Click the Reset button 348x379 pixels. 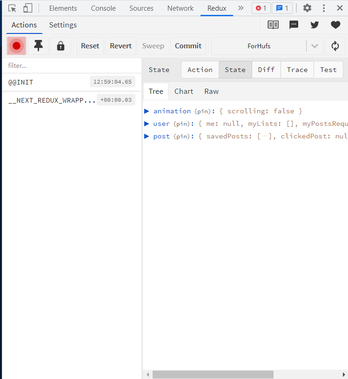click(90, 46)
